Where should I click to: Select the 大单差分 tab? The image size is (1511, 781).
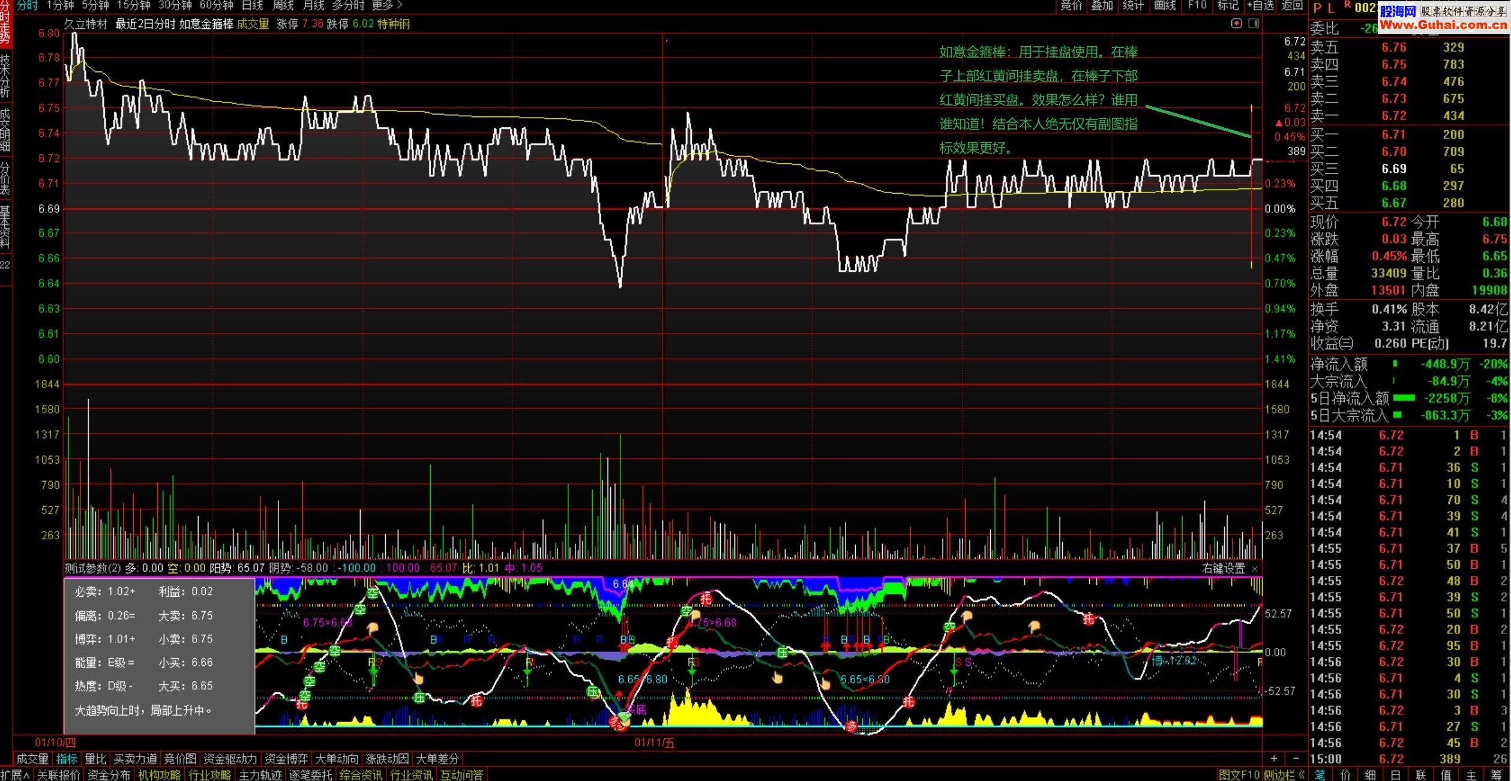437,759
